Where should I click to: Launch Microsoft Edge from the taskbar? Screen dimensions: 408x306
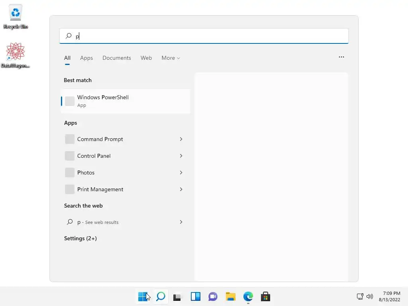point(248,296)
